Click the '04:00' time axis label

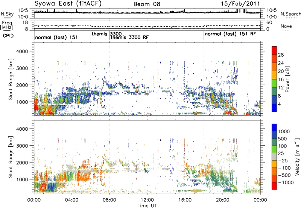click(x=72, y=200)
